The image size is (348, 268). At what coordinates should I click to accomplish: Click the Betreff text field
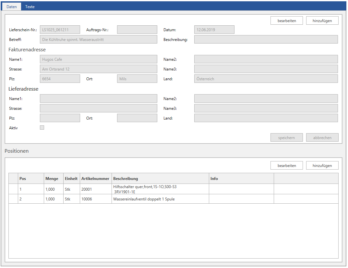coord(99,40)
